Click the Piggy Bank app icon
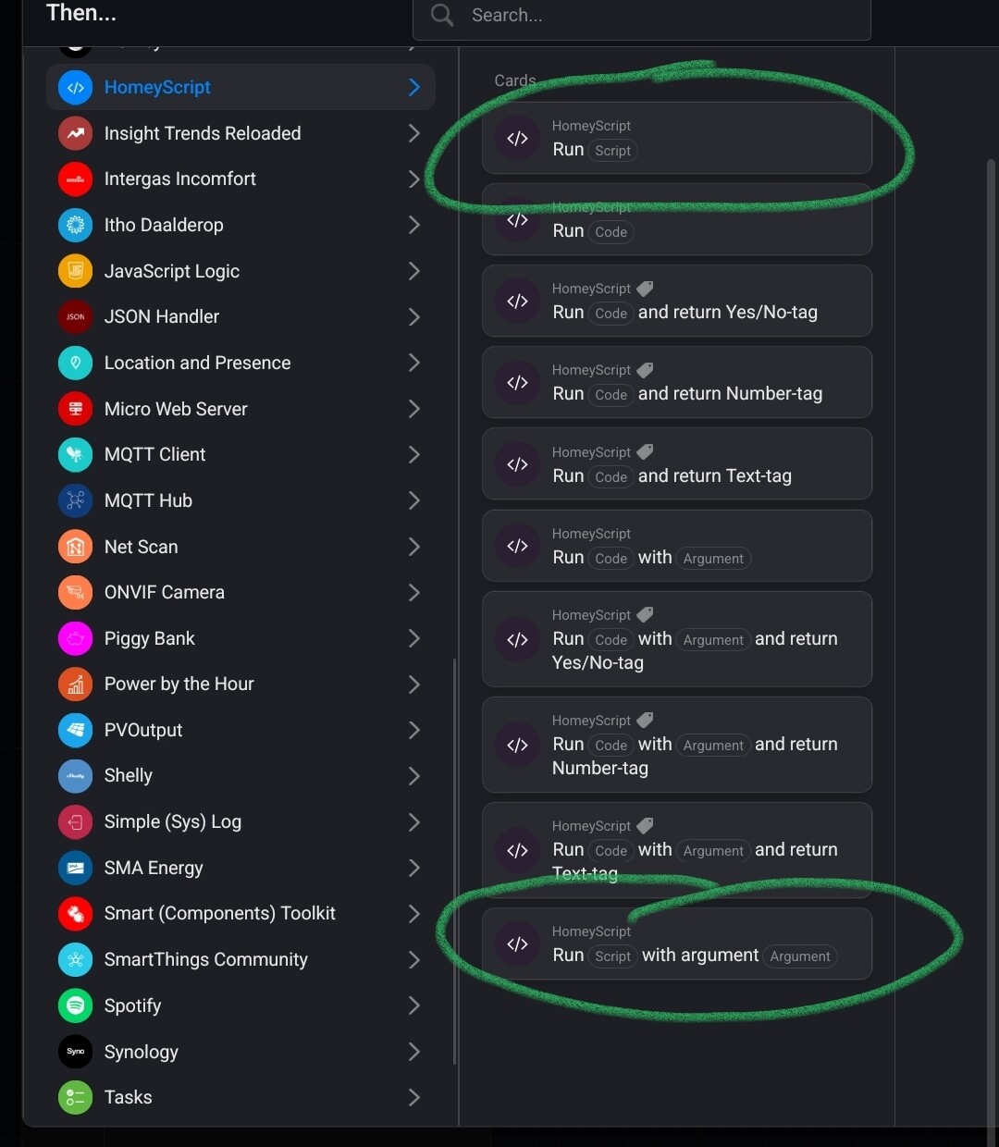This screenshot has height=1147, width=999. [75, 638]
